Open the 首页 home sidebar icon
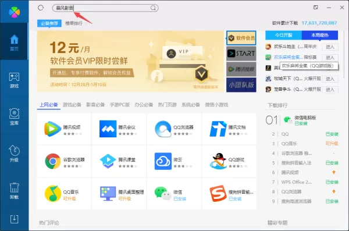Viewport: 349px width, 231px height. tap(14, 42)
